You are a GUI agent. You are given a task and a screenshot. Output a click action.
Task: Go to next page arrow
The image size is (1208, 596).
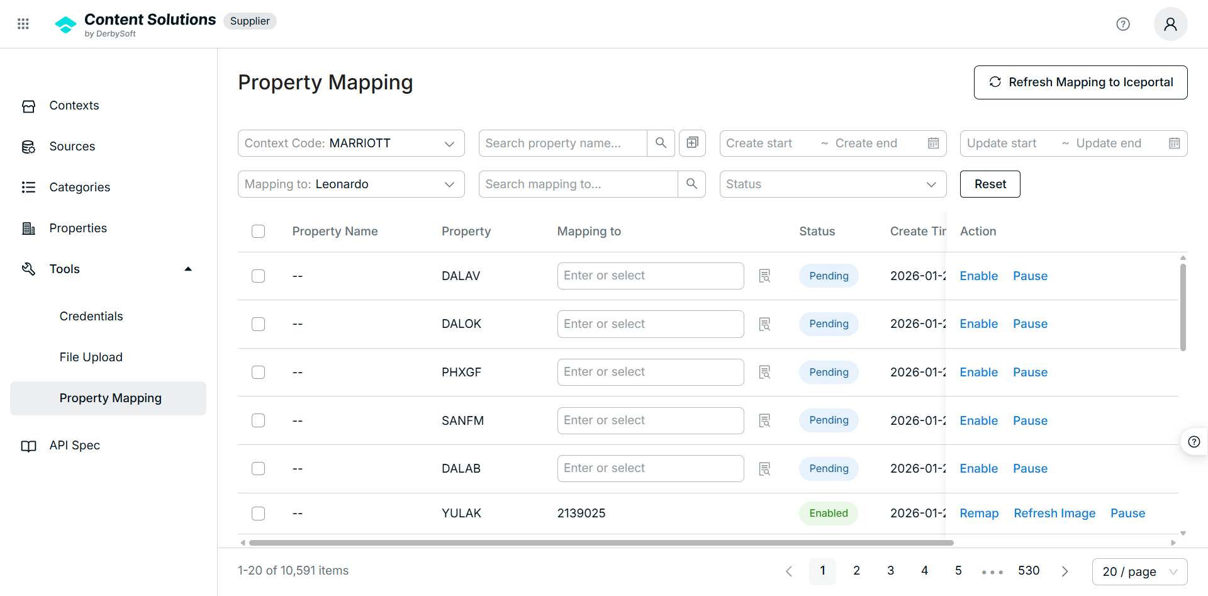point(1065,571)
